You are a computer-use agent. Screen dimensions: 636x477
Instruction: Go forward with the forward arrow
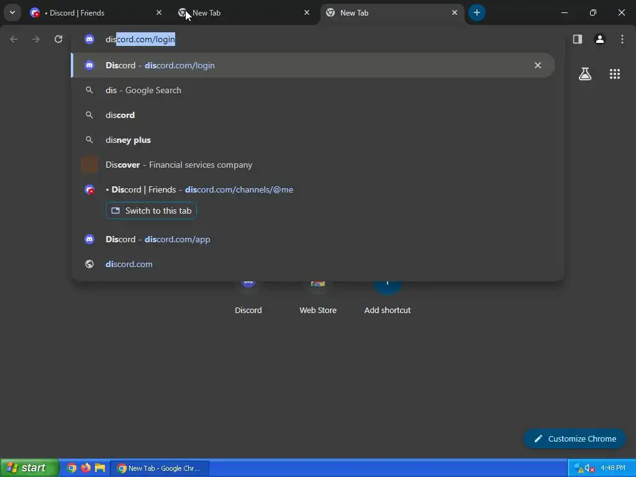click(x=36, y=39)
